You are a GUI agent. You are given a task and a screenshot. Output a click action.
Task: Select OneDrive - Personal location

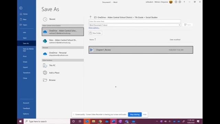tap(63, 54)
